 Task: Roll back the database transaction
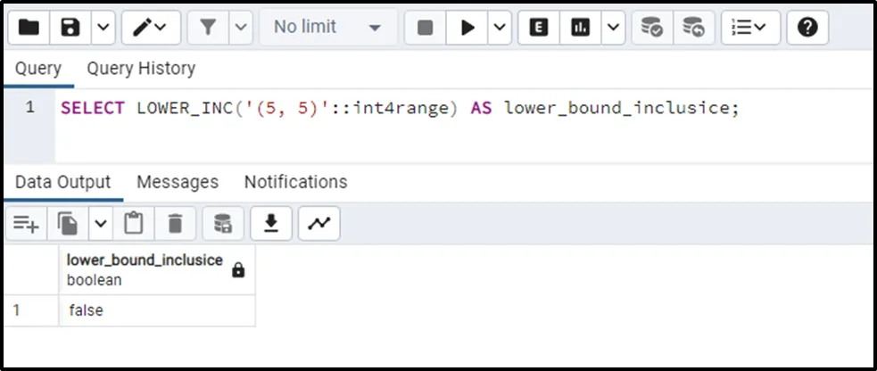click(693, 28)
